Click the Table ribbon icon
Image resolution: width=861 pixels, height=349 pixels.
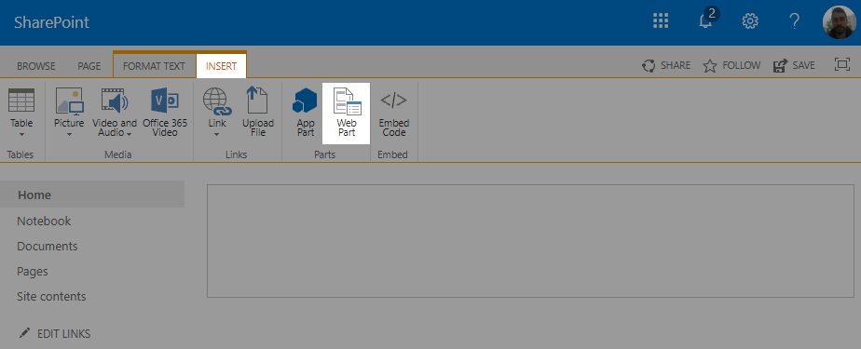pyautogui.click(x=21, y=100)
